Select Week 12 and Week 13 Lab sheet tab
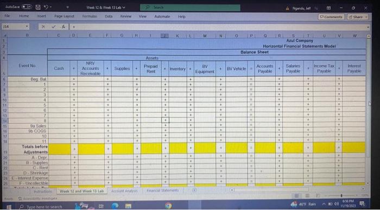The image size is (380, 210). click(81, 191)
